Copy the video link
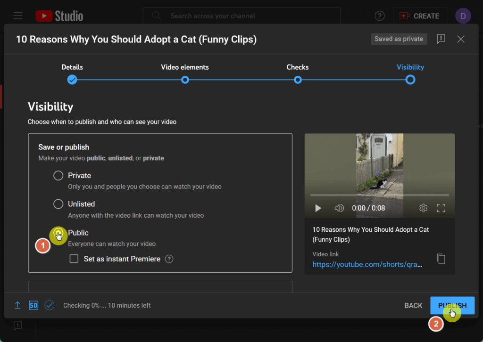Image resolution: width=483 pixels, height=342 pixels. pos(441,259)
